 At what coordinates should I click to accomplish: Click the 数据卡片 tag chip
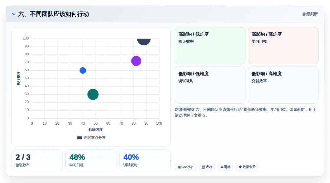click(247, 167)
